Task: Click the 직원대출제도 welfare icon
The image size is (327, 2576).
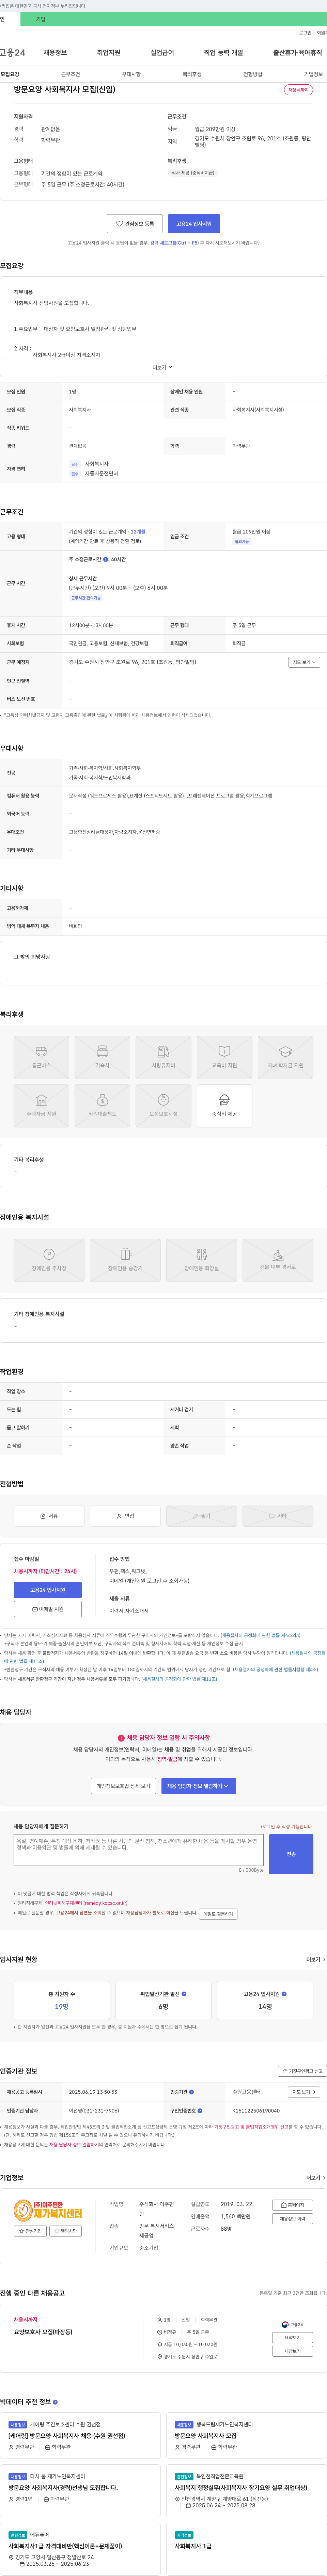Action: coord(102,1106)
